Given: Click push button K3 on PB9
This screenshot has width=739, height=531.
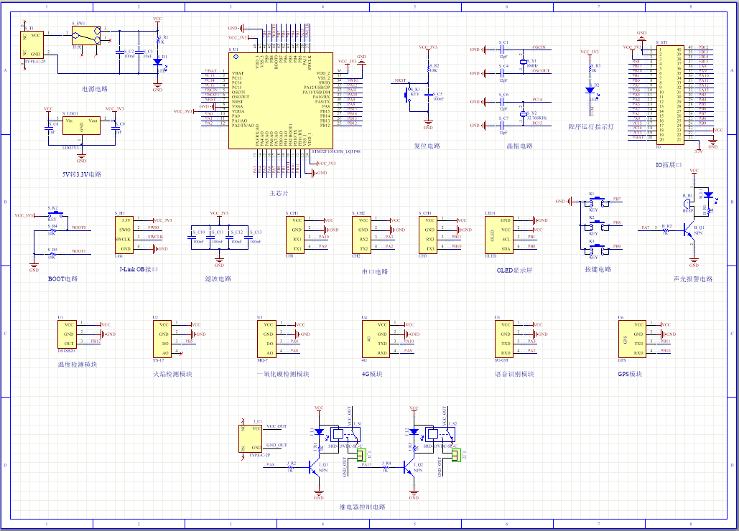Looking at the screenshot, I should 597,250.
